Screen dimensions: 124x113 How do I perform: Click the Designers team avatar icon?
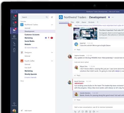(22, 53)
